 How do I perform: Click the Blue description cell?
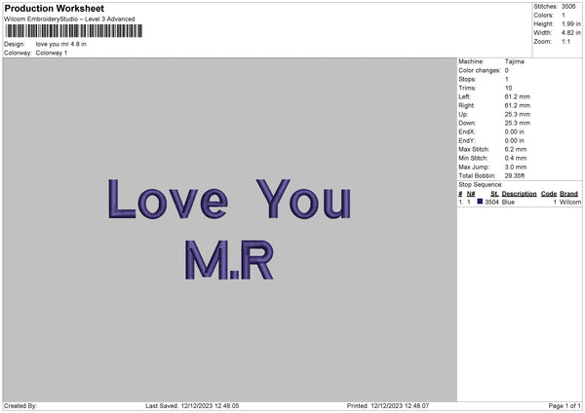coord(508,202)
